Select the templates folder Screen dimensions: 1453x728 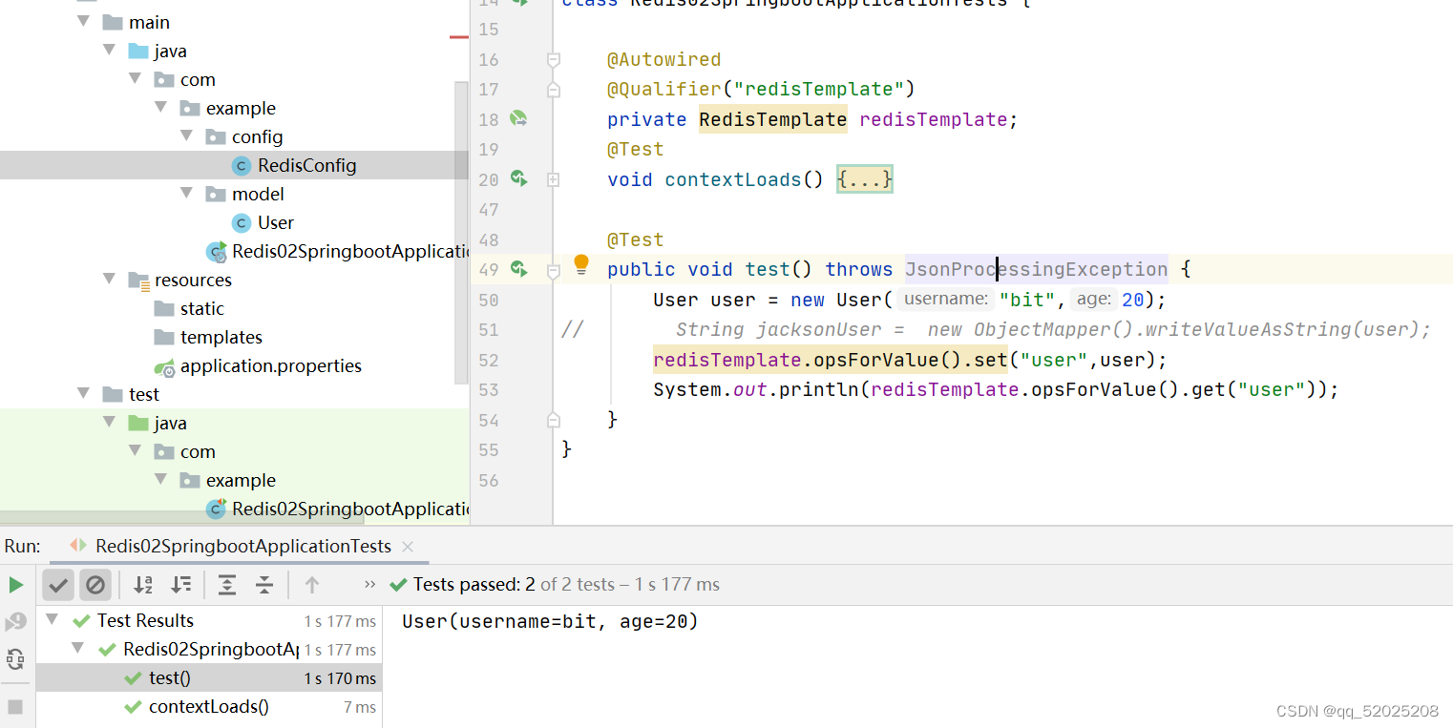tap(221, 337)
